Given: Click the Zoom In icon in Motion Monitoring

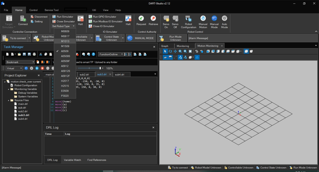Looking at the screenshot, I should tap(180, 51).
